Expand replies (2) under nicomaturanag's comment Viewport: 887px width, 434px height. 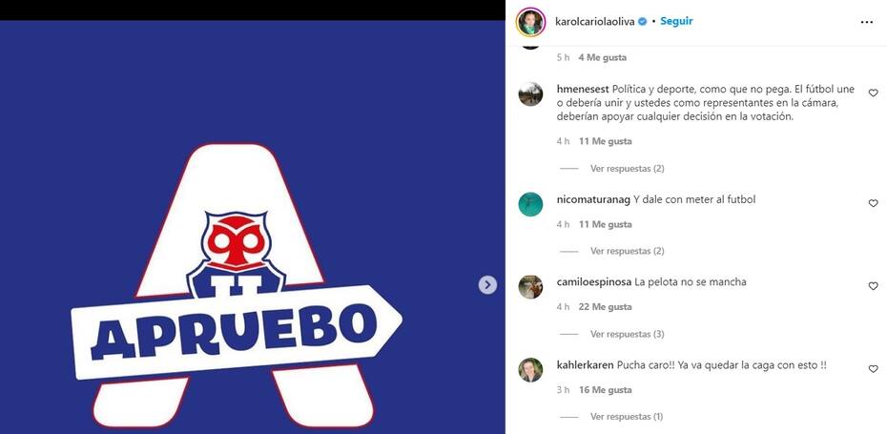[x=627, y=251]
